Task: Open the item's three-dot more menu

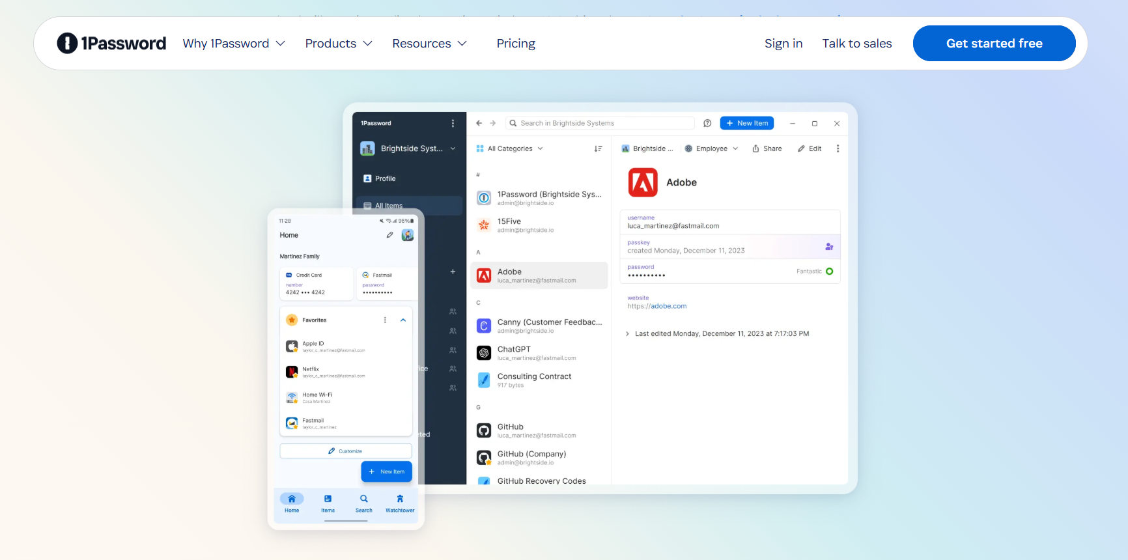Action: pos(838,148)
